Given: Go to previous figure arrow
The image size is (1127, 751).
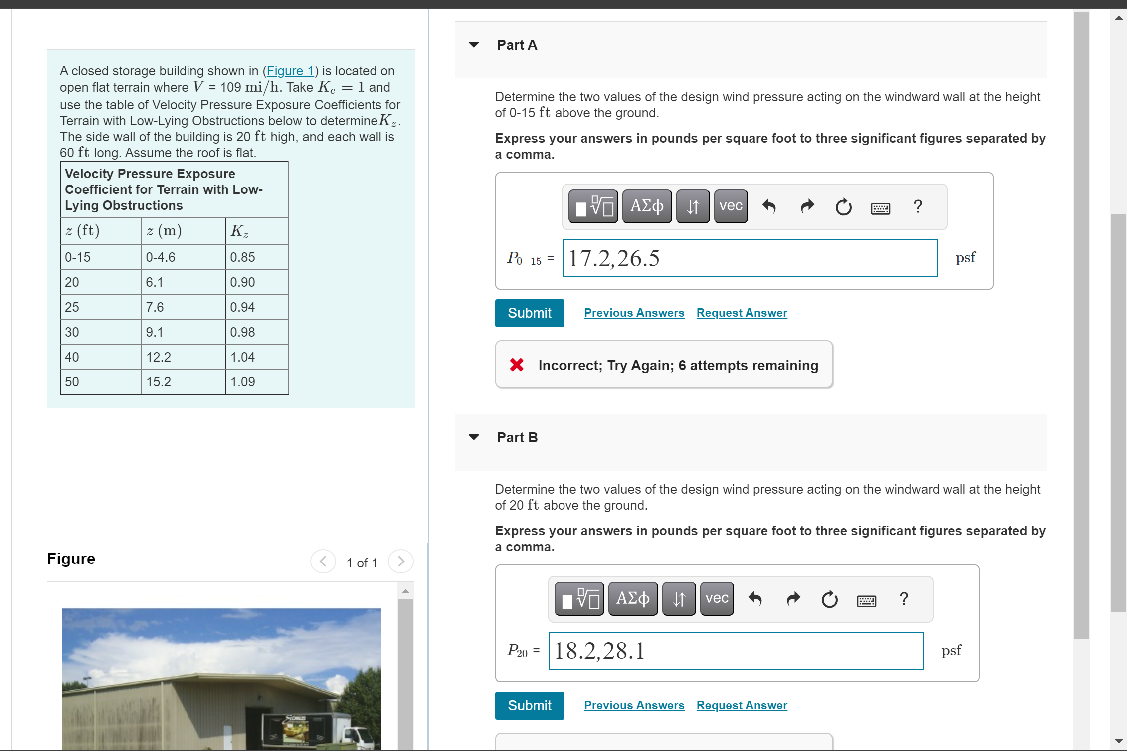Looking at the screenshot, I should 323,562.
